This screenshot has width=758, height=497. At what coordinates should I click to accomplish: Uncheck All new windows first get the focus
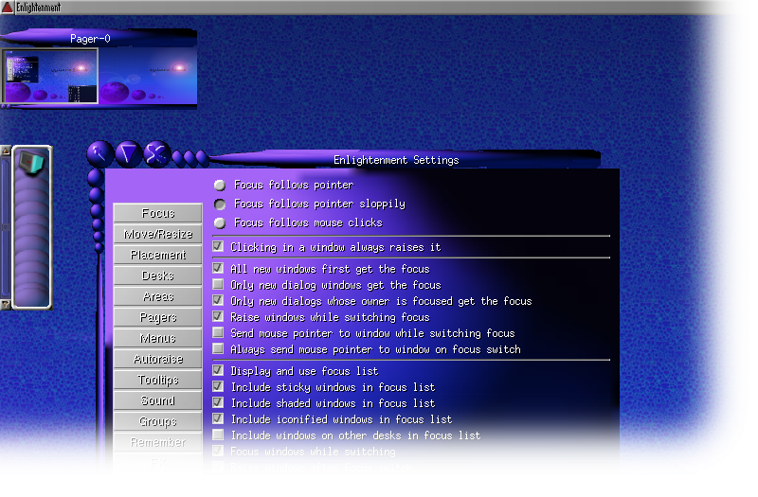[x=218, y=268]
